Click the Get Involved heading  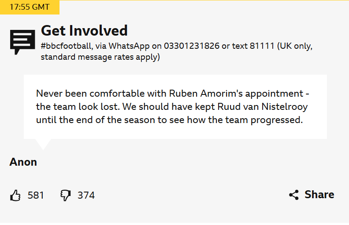(84, 31)
